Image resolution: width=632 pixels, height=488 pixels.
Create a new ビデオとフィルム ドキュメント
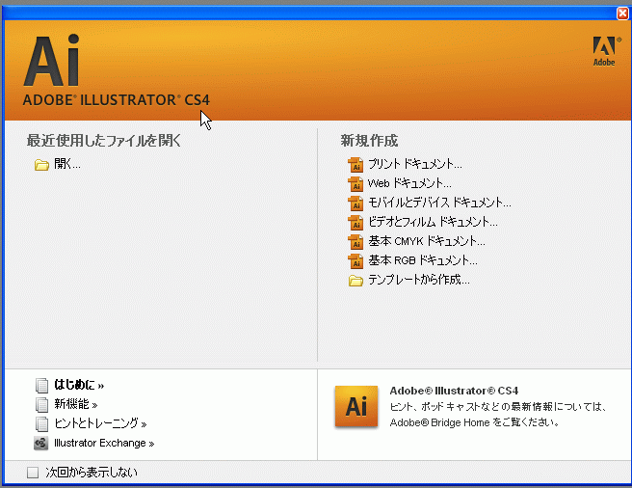[433, 222]
